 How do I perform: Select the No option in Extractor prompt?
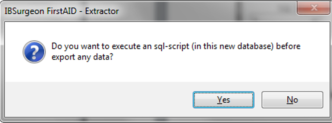pos(293,100)
